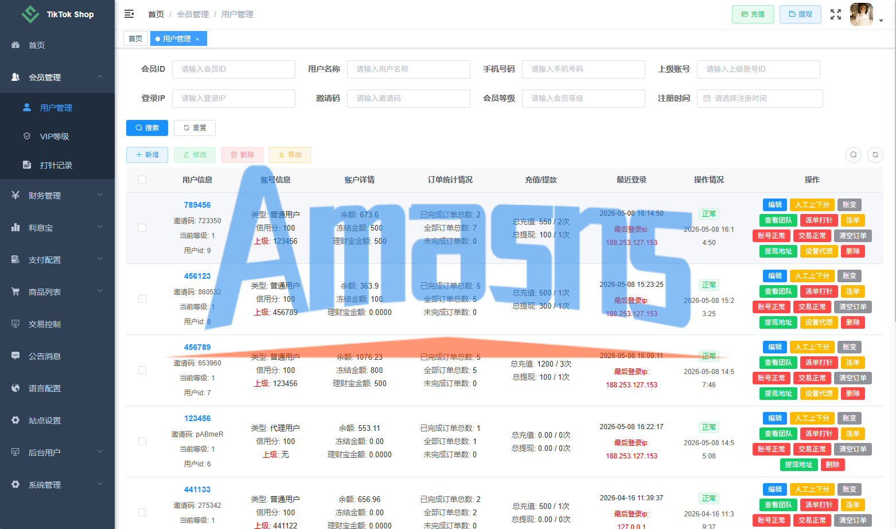Screen dimensions: 896x529
Task: Click the 导出 button
Action: 290,155
